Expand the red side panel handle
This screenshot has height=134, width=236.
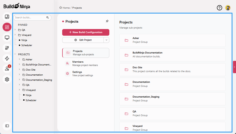click(234, 67)
